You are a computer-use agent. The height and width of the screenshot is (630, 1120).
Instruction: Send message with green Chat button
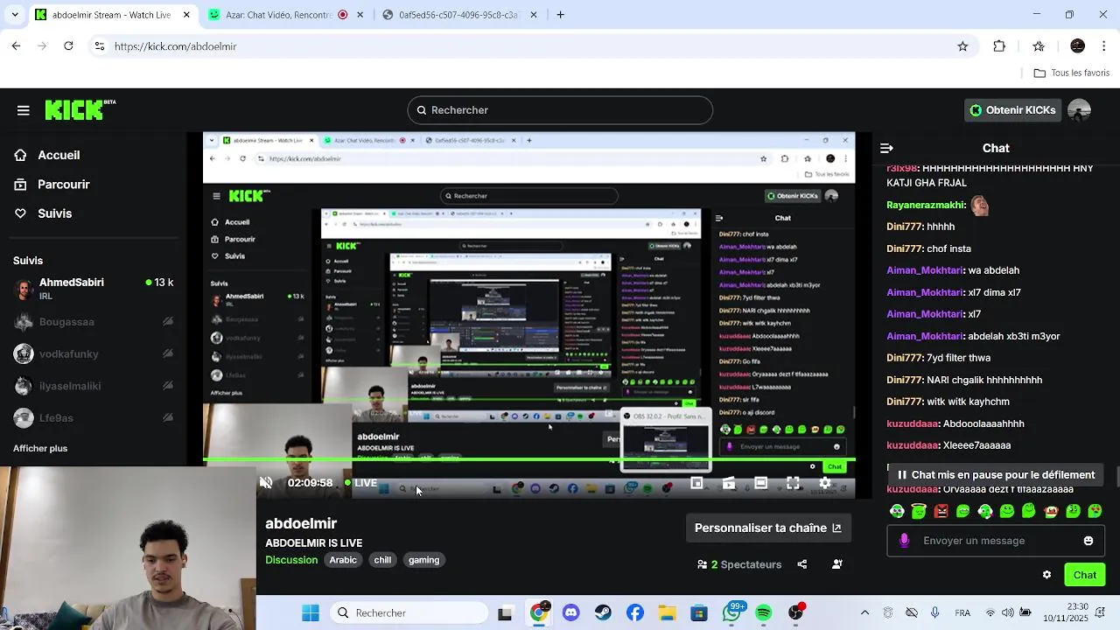[1085, 575]
